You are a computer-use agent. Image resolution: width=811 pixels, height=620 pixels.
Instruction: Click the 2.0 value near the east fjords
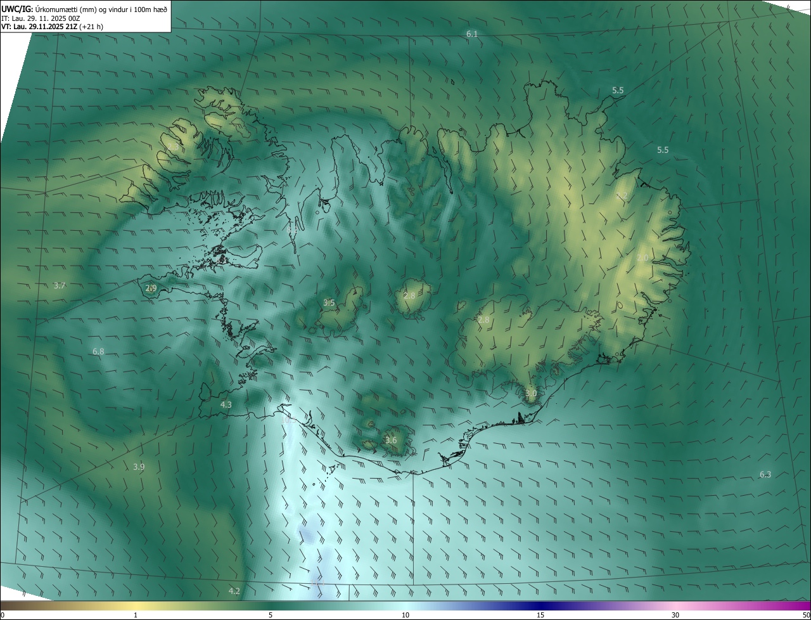point(642,258)
